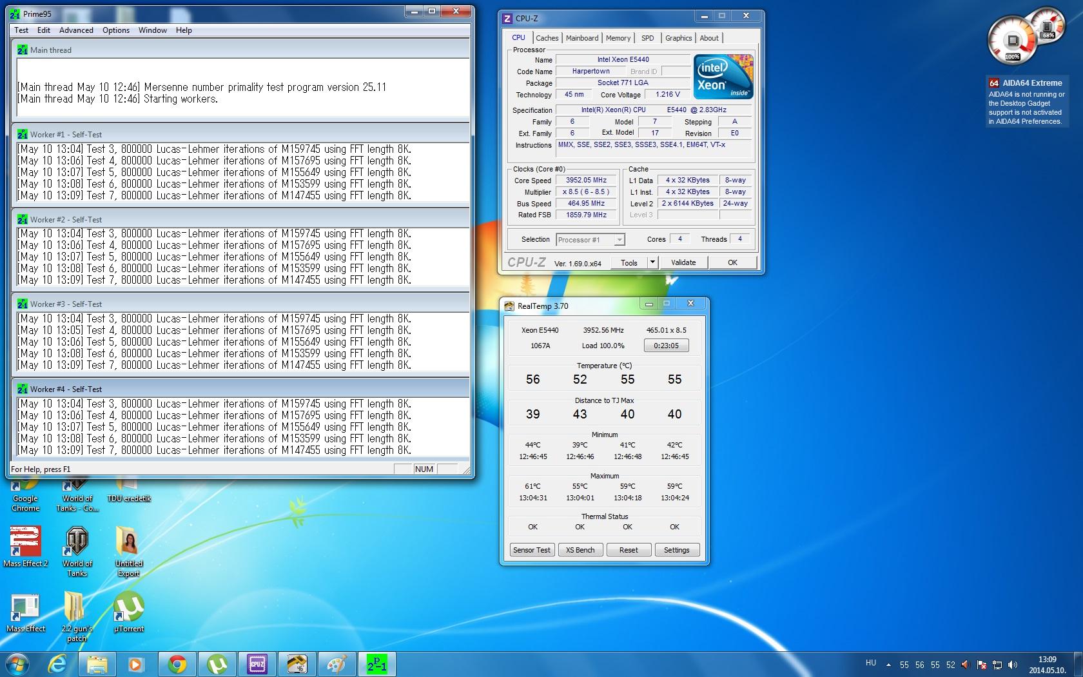Screen dimensions: 1083x677
Task: Click the Worker #1 Self-Test window icon
Action: click(x=23, y=134)
